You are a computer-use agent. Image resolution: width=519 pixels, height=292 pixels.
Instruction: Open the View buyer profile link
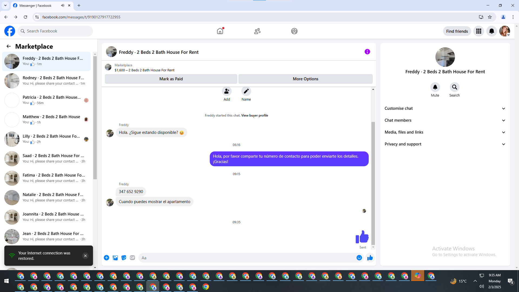(x=255, y=115)
